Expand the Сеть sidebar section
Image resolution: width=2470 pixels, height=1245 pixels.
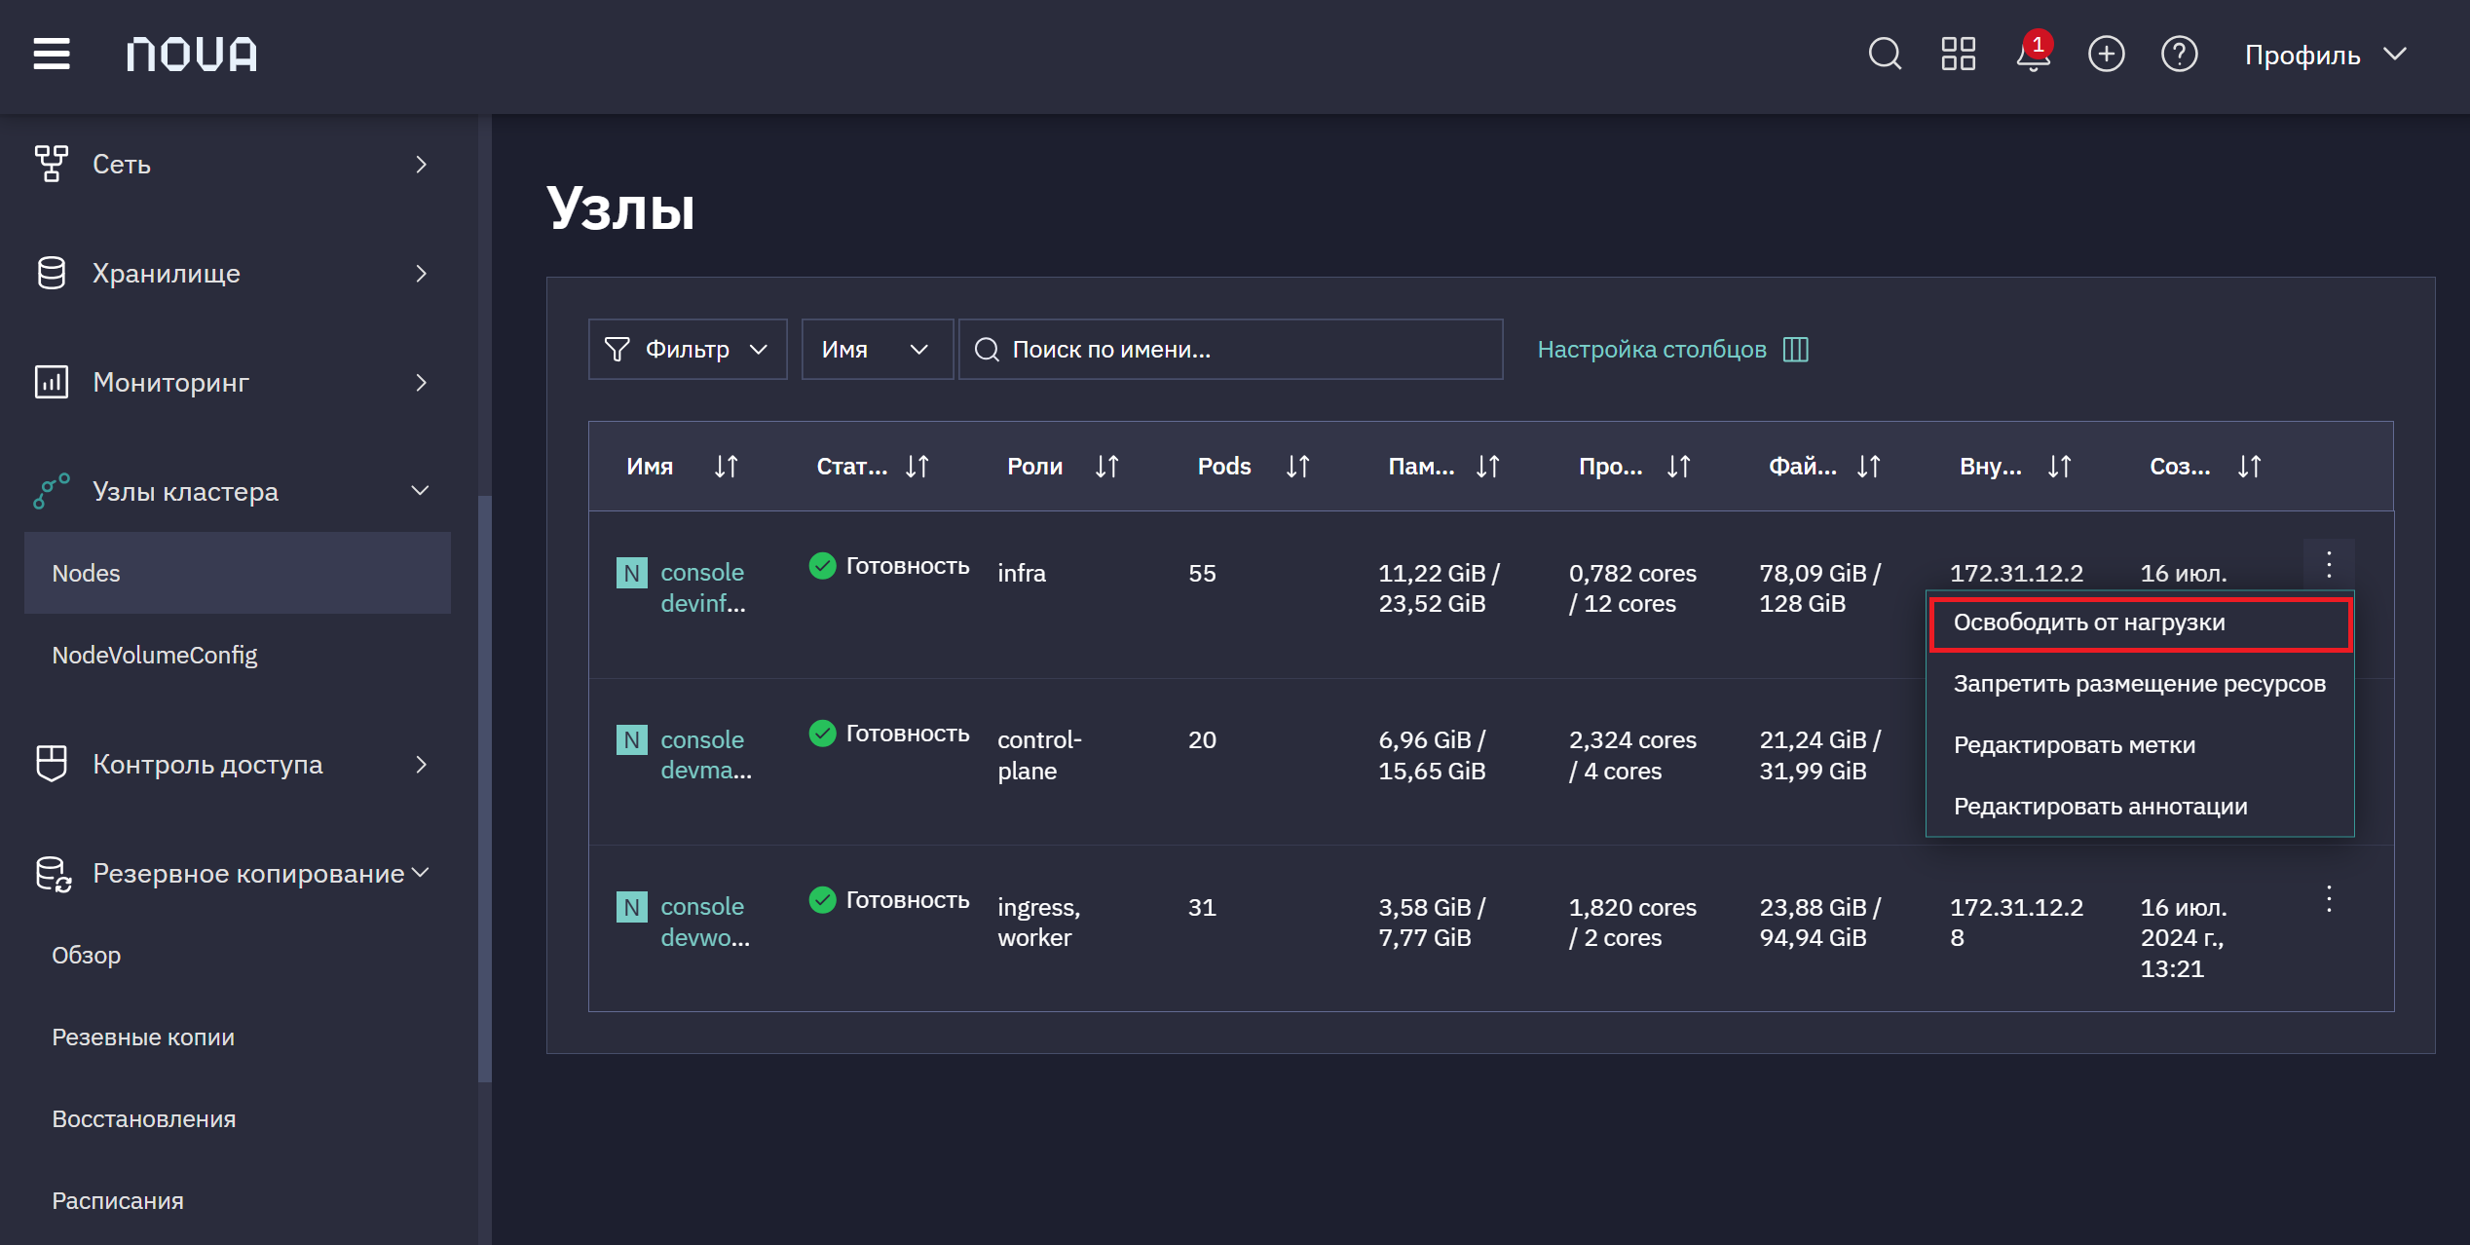point(421,164)
